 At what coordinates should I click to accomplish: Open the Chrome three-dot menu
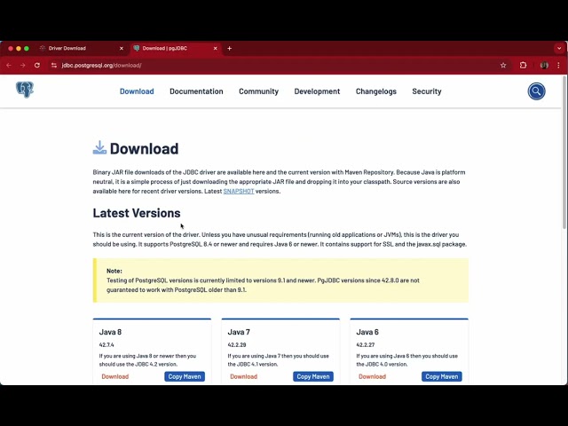(558, 65)
